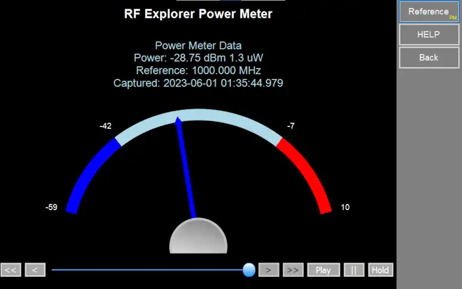Start playback with the Play button
This screenshot has height=289, width=462.
(323, 270)
